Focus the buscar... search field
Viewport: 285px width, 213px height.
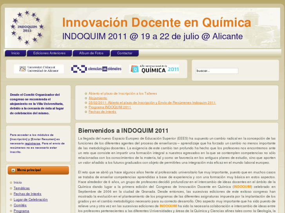(x=217, y=71)
